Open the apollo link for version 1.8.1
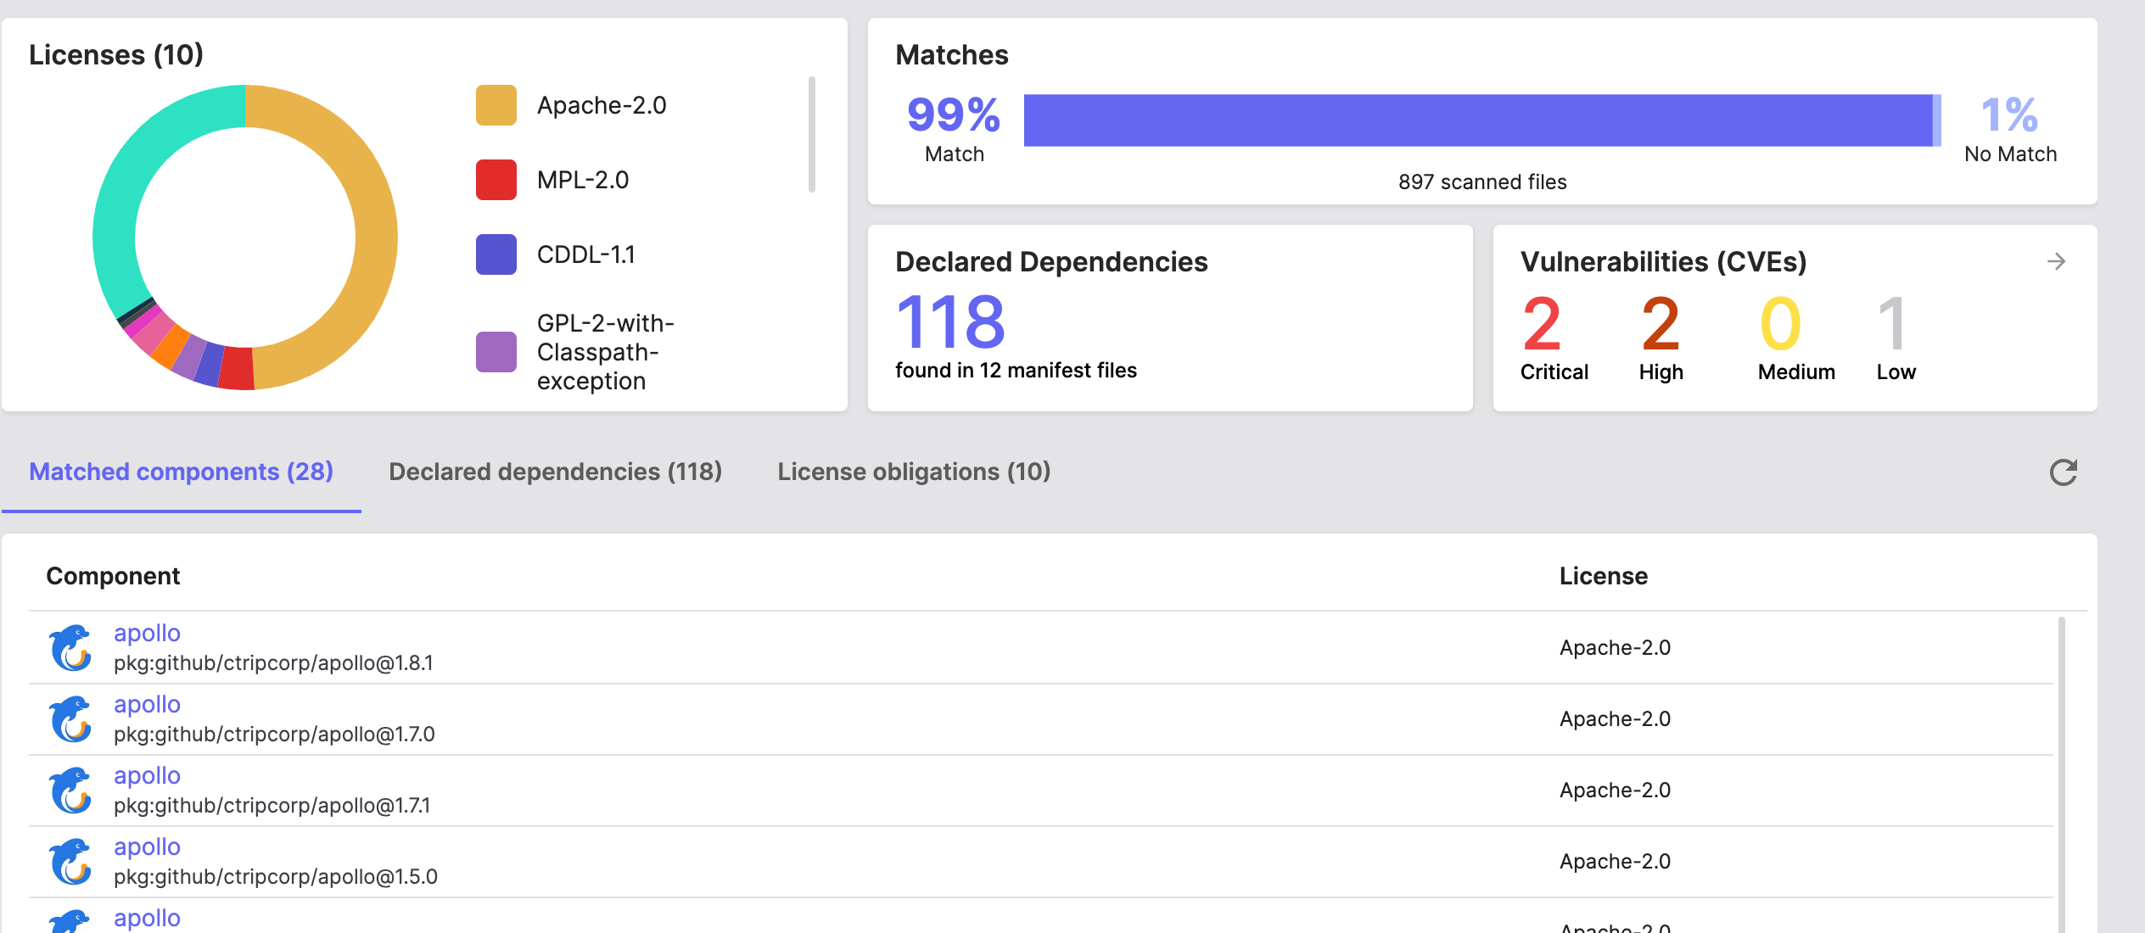 (x=147, y=633)
